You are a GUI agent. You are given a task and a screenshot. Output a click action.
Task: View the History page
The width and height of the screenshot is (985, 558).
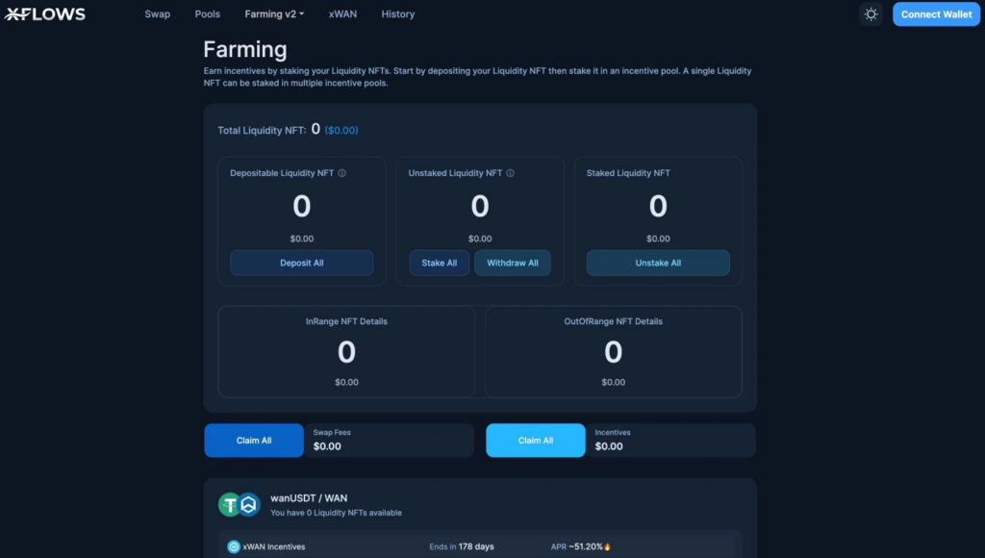[398, 14]
